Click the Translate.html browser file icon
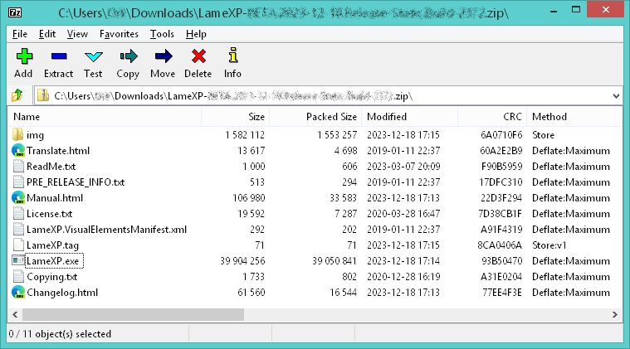 click(x=18, y=150)
